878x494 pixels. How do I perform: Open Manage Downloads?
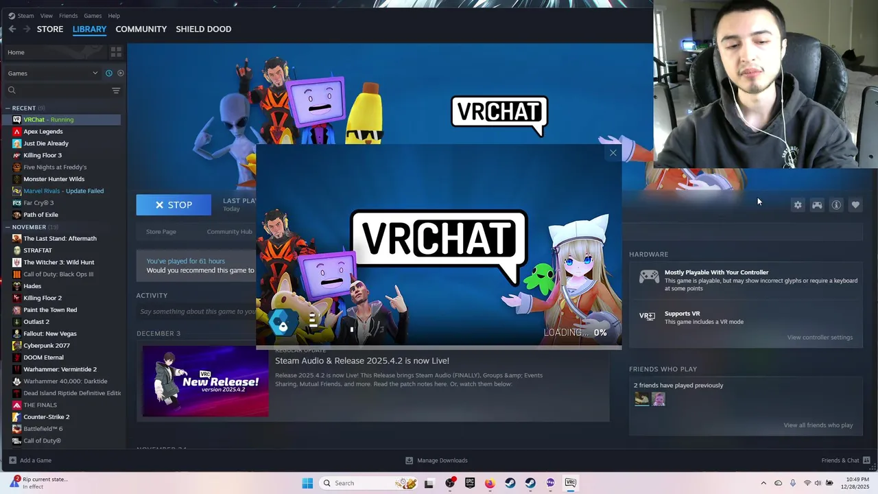(436, 460)
